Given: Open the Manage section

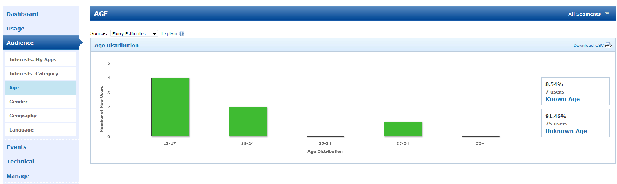Looking at the screenshot, I should coord(41,176).
